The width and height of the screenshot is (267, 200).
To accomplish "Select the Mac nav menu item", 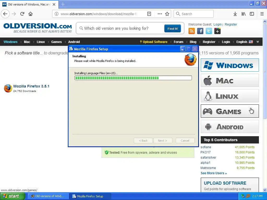I will click(27, 42).
